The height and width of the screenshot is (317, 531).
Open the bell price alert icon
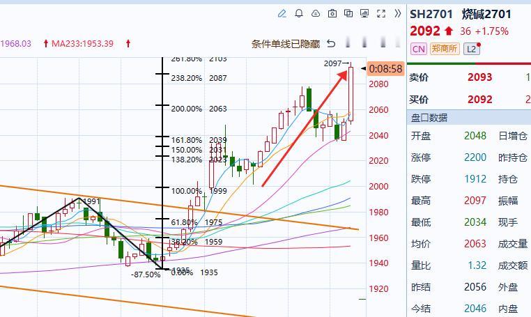pyautogui.click(x=299, y=13)
